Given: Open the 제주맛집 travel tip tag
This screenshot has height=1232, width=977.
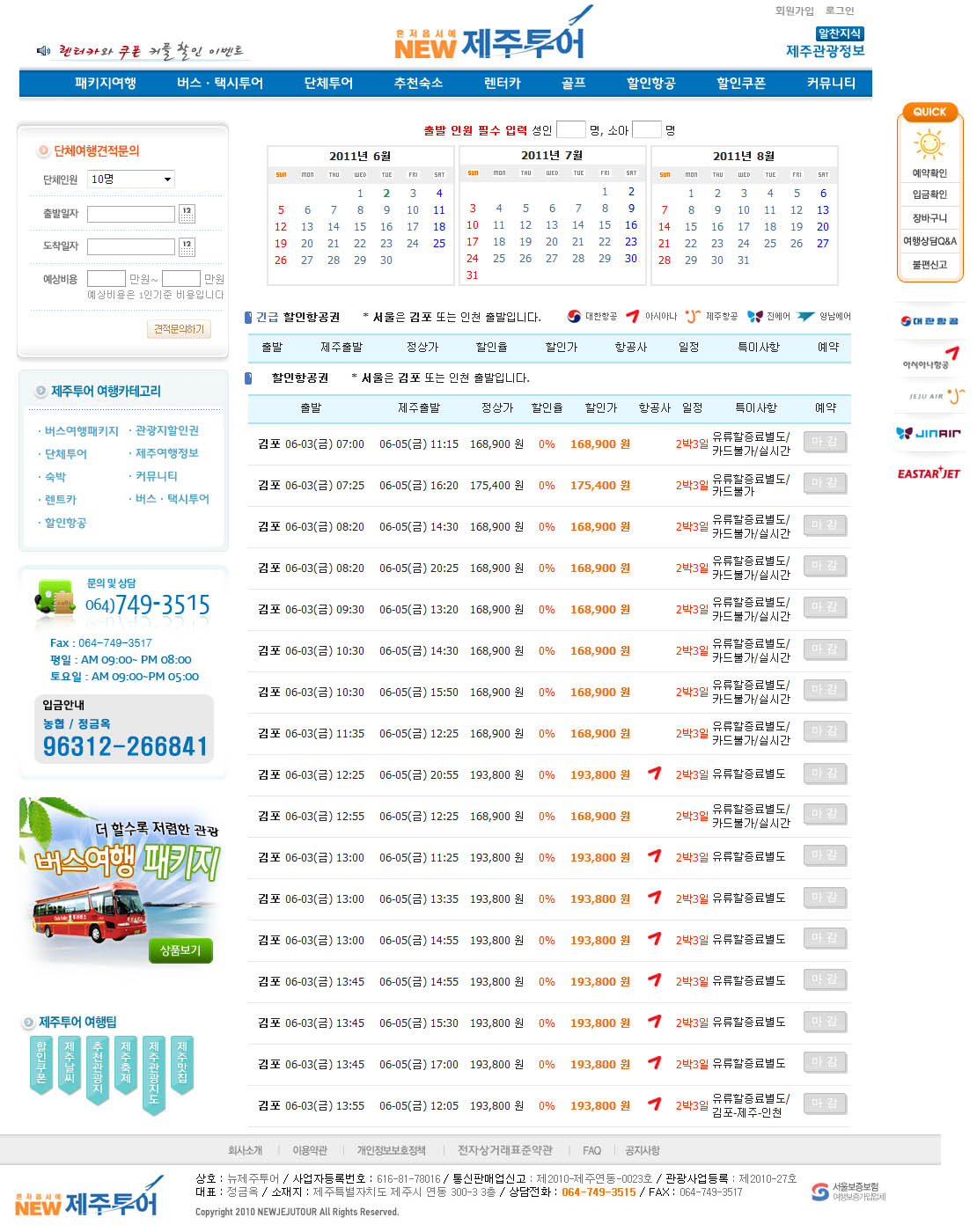Looking at the screenshot, I should (182, 1066).
